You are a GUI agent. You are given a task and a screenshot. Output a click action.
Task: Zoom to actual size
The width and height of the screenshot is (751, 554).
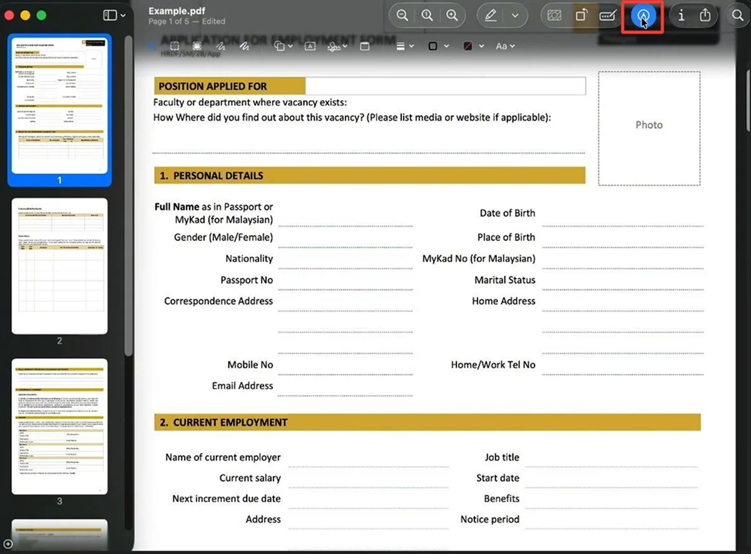coord(427,16)
